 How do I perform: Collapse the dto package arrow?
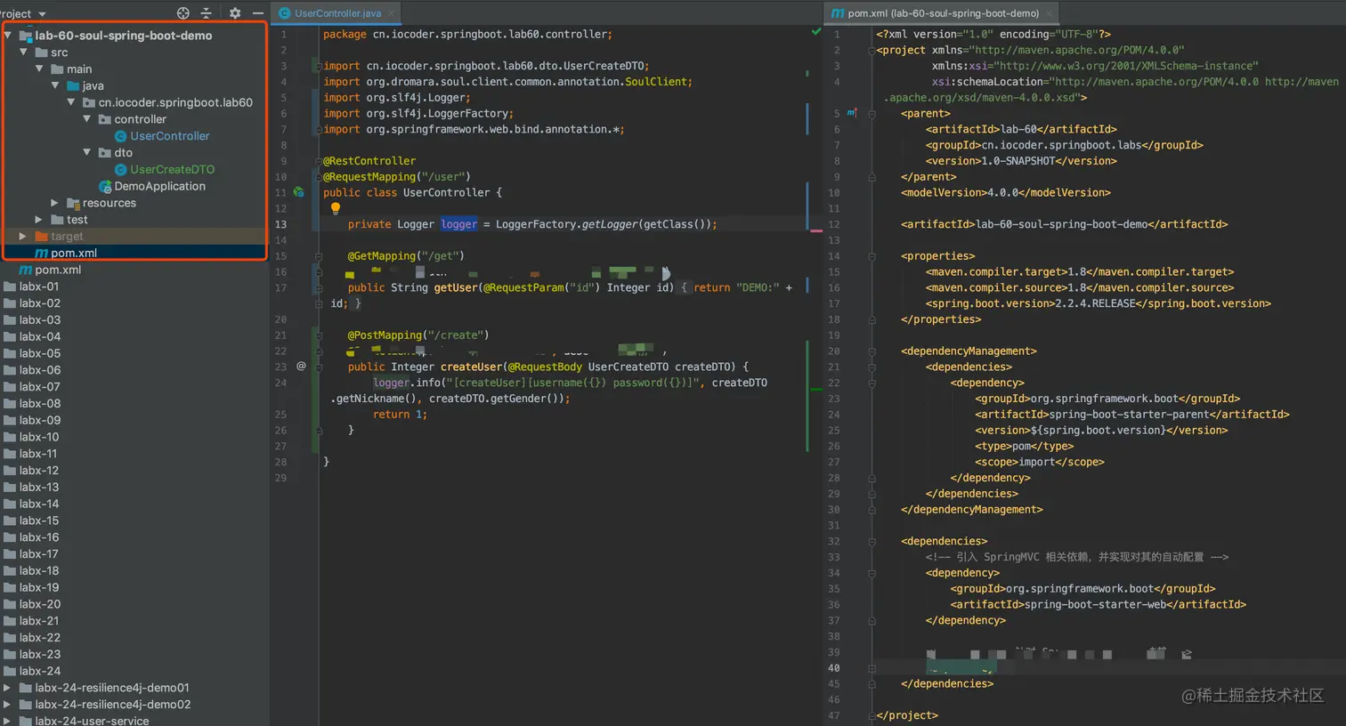(87, 152)
